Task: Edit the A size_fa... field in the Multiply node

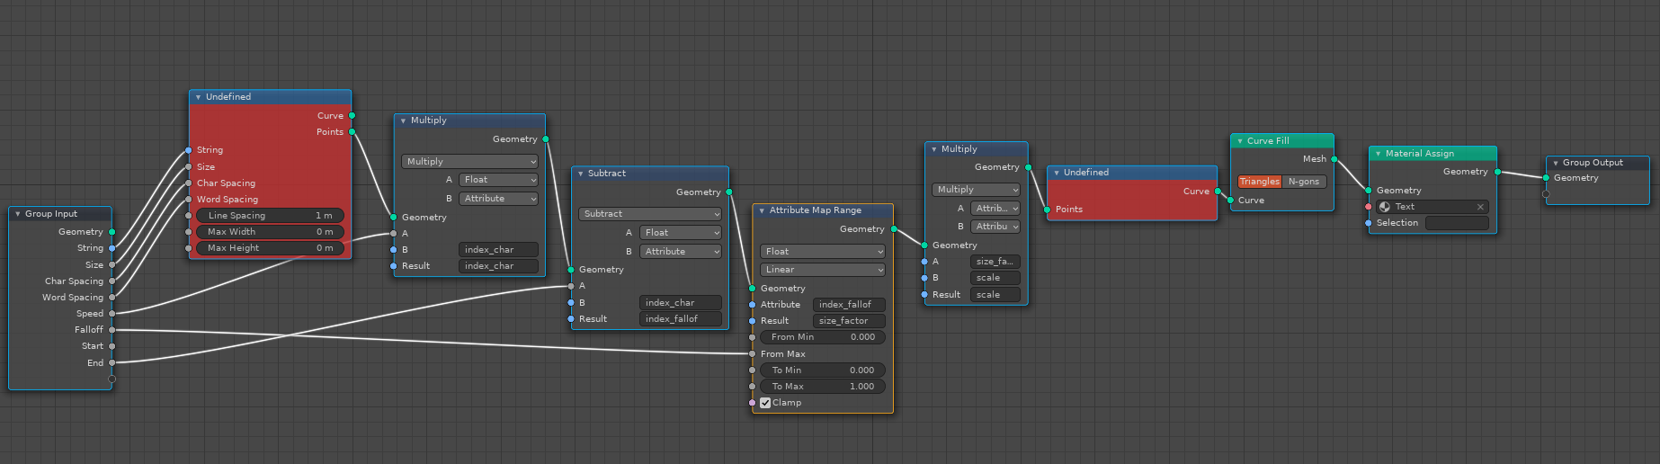Action: [x=995, y=262]
